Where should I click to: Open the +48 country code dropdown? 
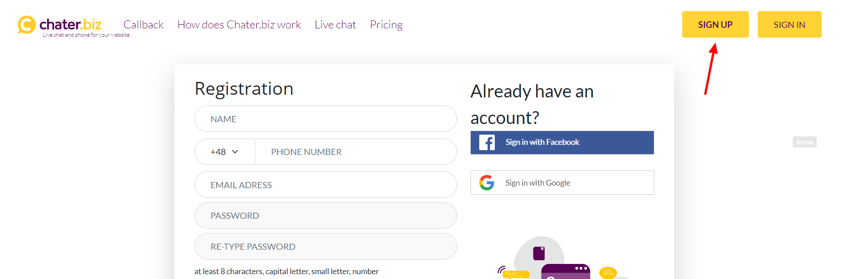[225, 152]
